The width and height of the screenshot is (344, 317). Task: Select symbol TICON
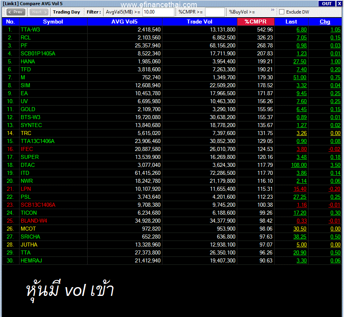click(29, 213)
